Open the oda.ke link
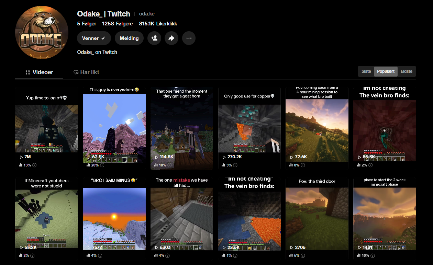The height and width of the screenshot is (265, 433). coord(147,14)
